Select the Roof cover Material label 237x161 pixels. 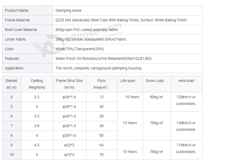click(21, 30)
